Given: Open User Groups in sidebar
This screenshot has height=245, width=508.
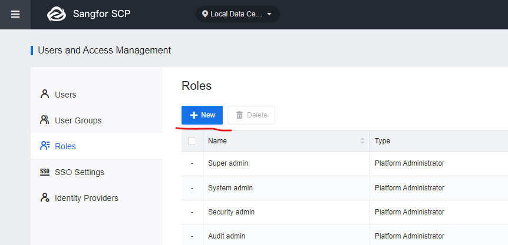Looking at the screenshot, I should point(97,120).
